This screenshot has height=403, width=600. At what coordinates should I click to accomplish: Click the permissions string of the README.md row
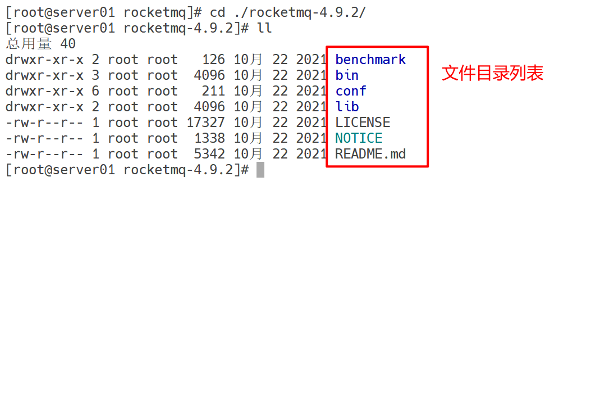coord(44,154)
